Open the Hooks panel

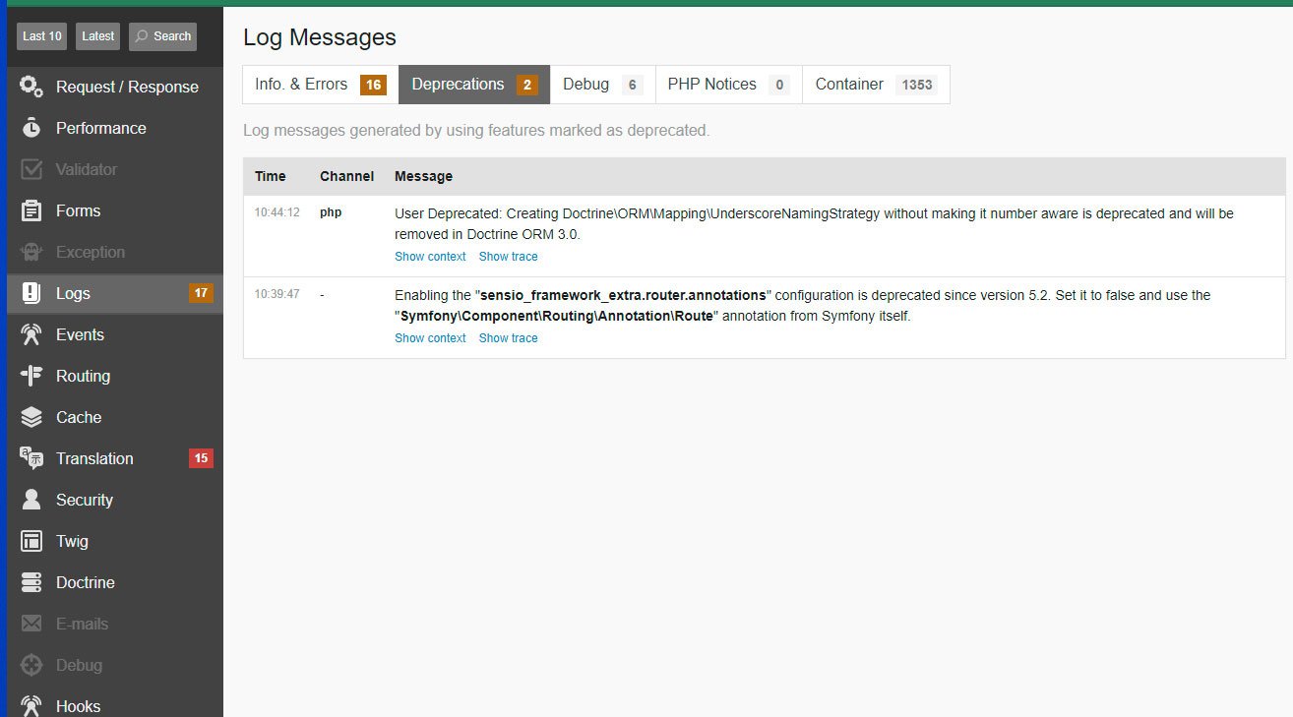[x=115, y=704]
